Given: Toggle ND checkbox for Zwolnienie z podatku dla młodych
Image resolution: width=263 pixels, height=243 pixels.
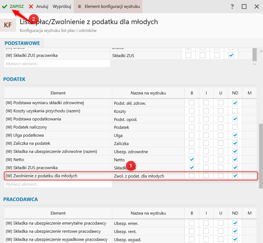Looking at the screenshot, I should coord(235,176).
